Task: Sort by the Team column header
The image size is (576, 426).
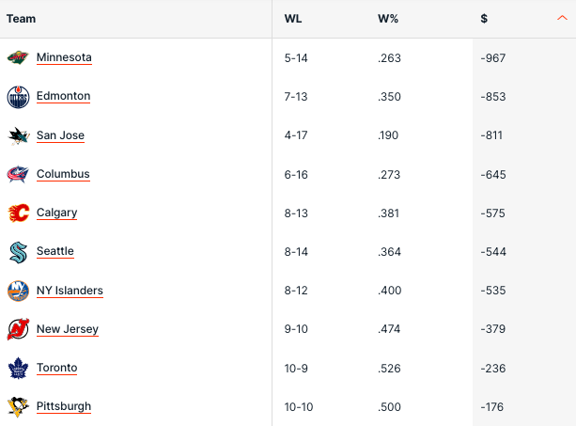Action: (21, 19)
